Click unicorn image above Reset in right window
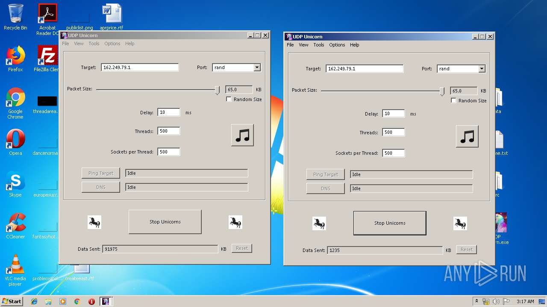The height and width of the screenshot is (307, 547). (460, 223)
